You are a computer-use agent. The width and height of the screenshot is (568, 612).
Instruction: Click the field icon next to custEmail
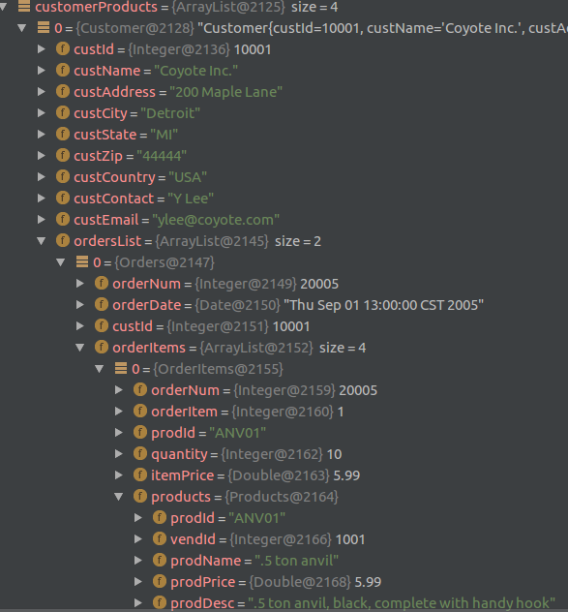tap(63, 220)
